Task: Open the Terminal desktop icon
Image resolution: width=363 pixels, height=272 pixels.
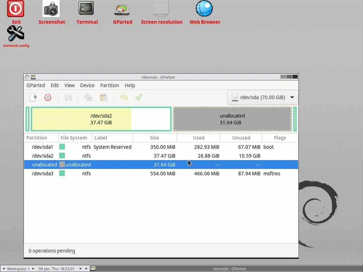Action: (86, 8)
